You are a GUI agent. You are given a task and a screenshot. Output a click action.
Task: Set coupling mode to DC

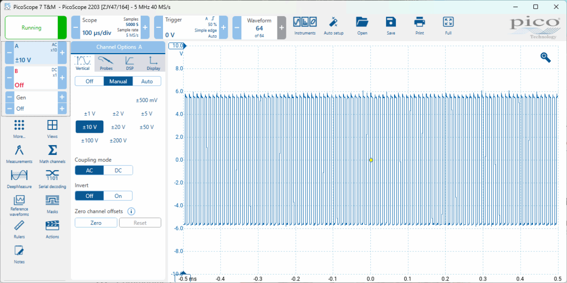point(118,171)
